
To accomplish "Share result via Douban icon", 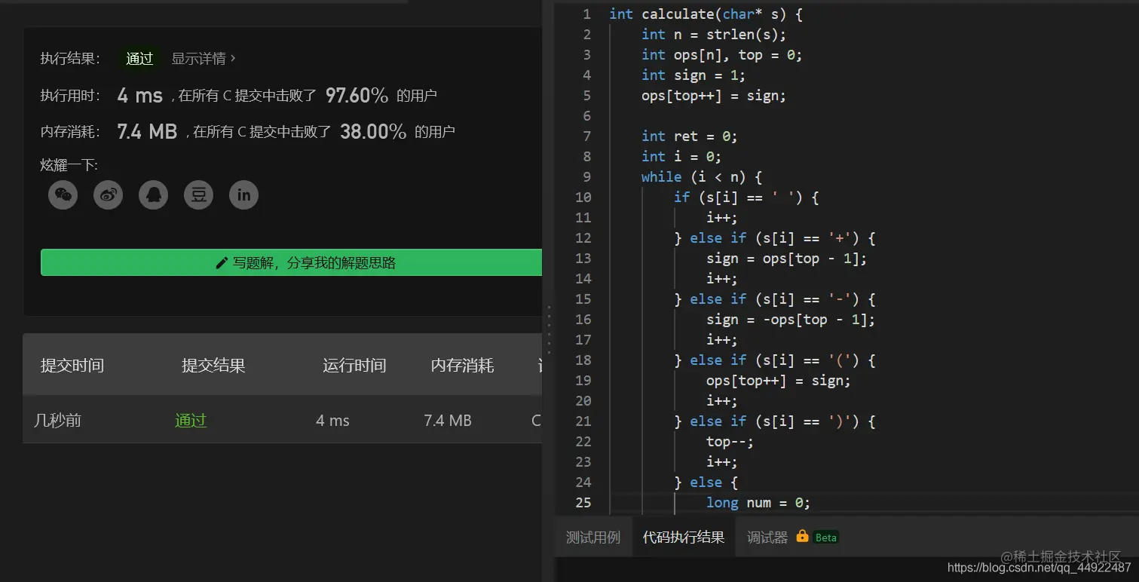I will 198,195.
